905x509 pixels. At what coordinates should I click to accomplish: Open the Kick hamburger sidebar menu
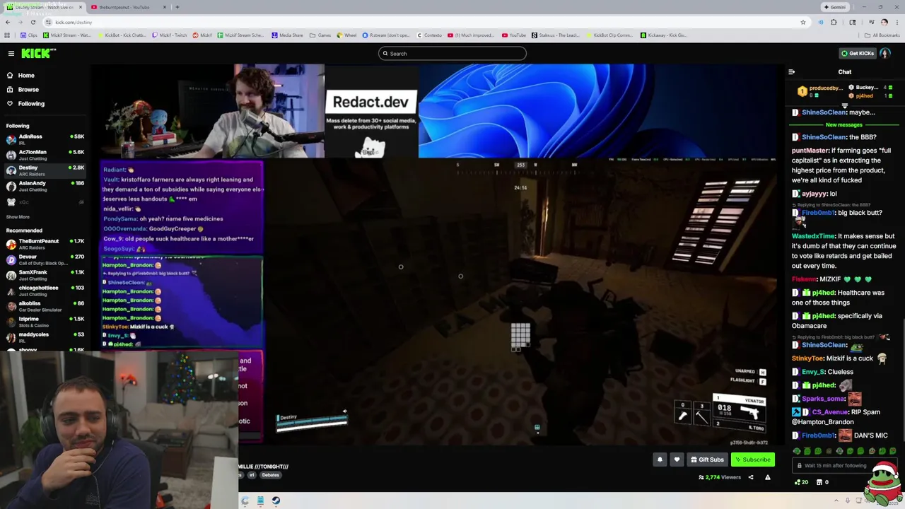click(x=11, y=53)
